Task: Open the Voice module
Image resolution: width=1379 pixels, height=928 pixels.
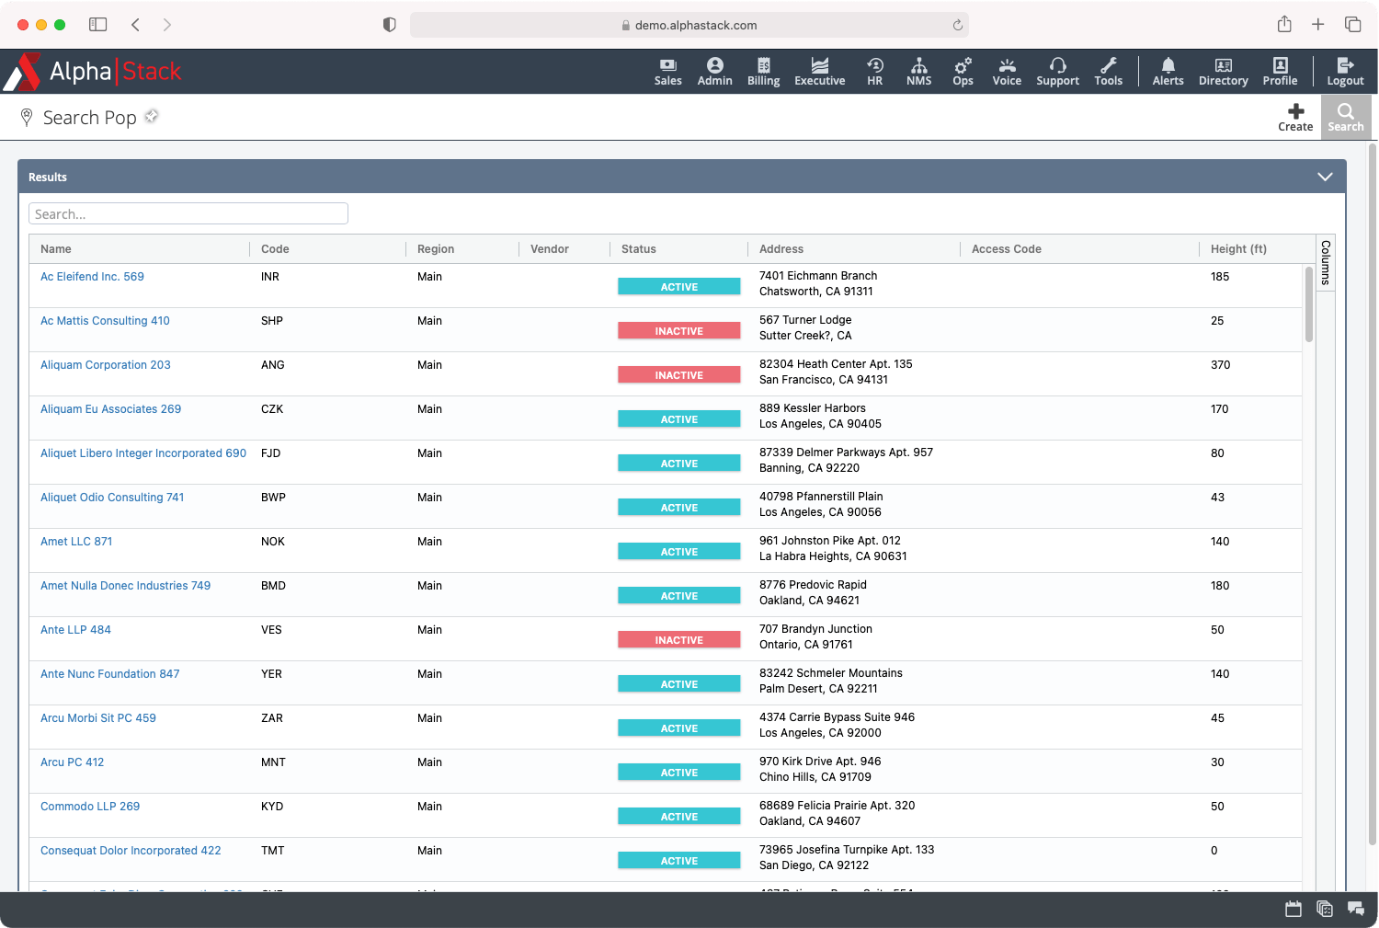Action: [x=1007, y=72]
